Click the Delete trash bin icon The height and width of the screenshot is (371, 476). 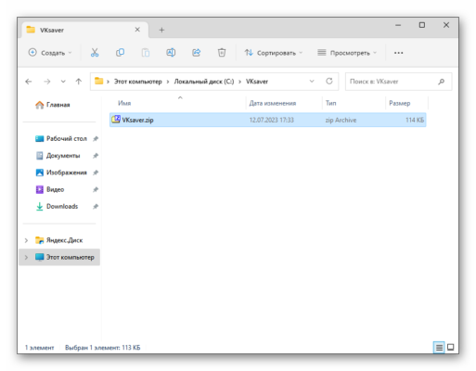(222, 53)
